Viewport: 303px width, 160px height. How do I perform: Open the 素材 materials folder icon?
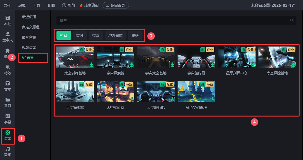point(8,102)
